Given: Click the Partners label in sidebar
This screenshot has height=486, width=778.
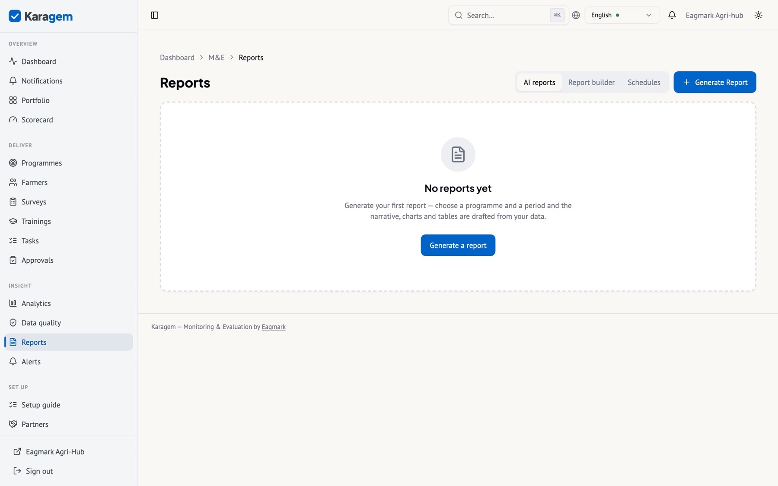Looking at the screenshot, I should coord(35,424).
